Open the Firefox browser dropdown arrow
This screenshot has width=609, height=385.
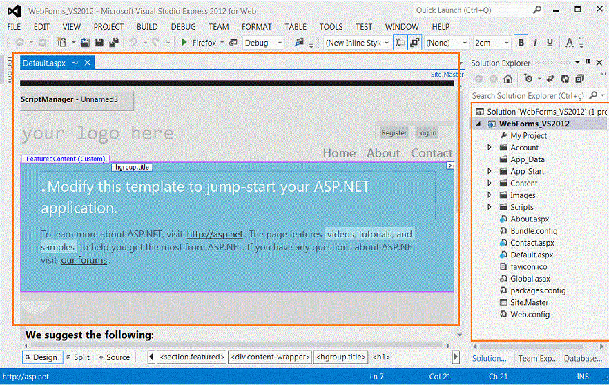(222, 43)
